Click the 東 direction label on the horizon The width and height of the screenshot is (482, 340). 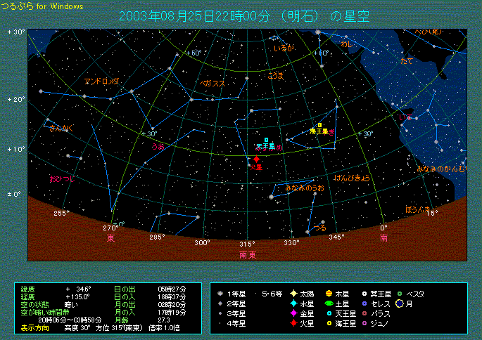tap(110, 239)
